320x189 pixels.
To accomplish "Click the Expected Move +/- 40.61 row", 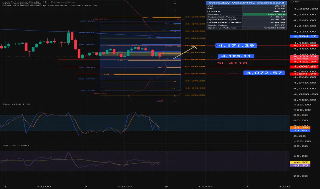I will [x=246, y=17].
